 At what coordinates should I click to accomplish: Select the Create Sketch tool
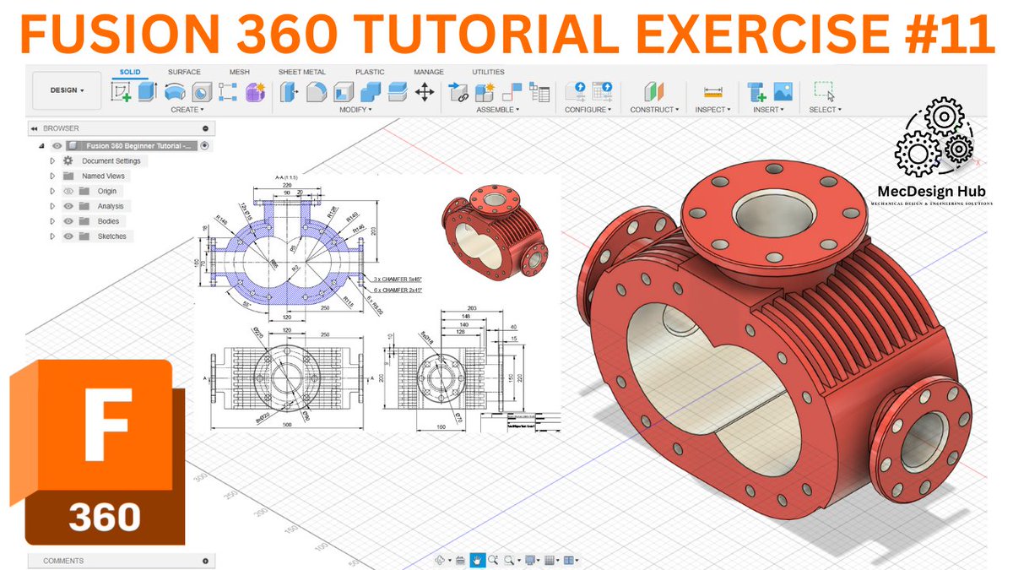(121, 92)
